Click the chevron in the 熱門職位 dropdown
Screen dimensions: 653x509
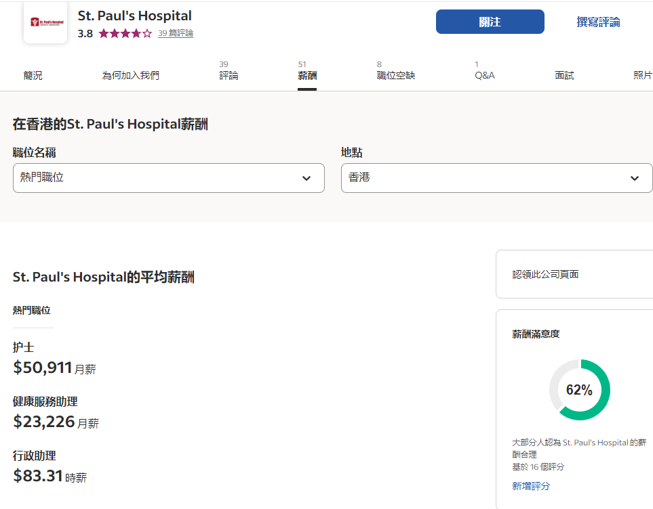306,179
